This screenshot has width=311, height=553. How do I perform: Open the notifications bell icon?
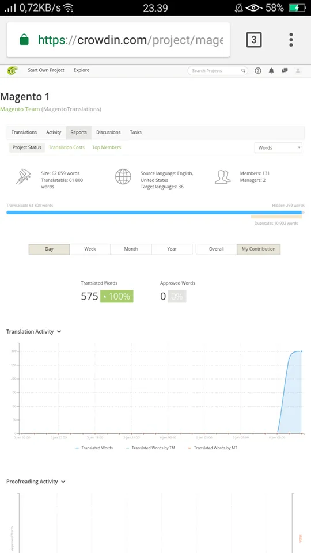(271, 70)
